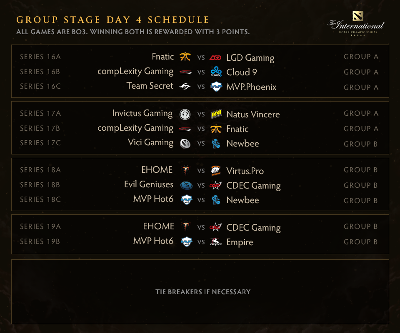This screenshot has width=400, height=333.
Task: Click the CDEC Gaming logo in Series 19A
Action: point(215,227)
